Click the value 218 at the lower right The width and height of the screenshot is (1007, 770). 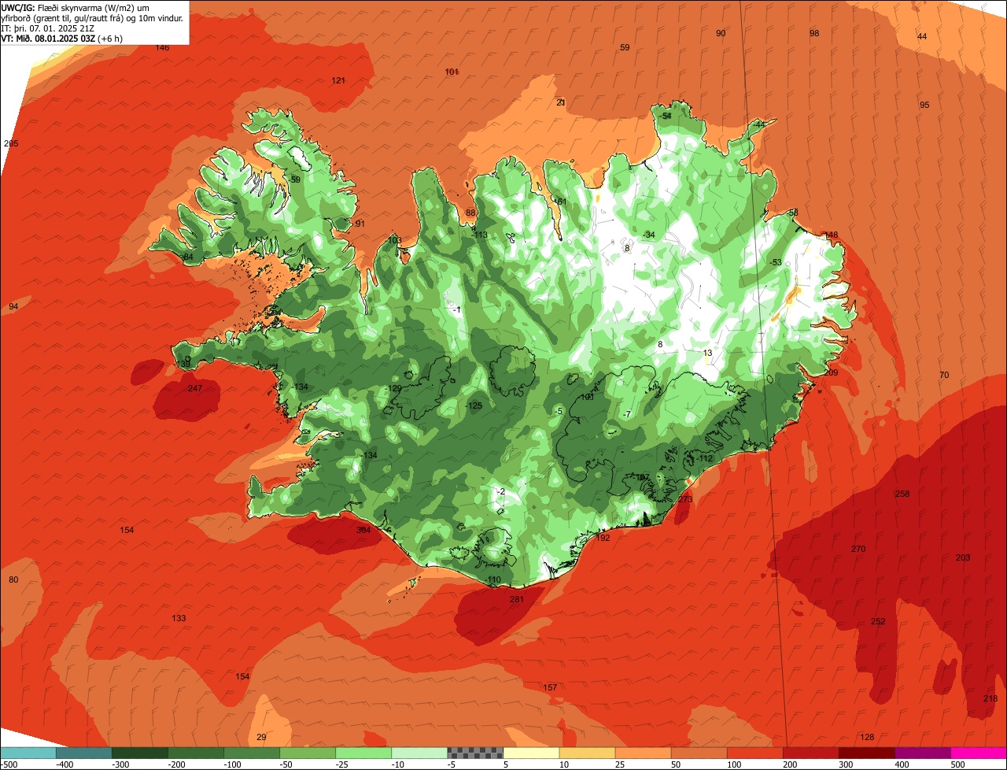click(990, 698)
